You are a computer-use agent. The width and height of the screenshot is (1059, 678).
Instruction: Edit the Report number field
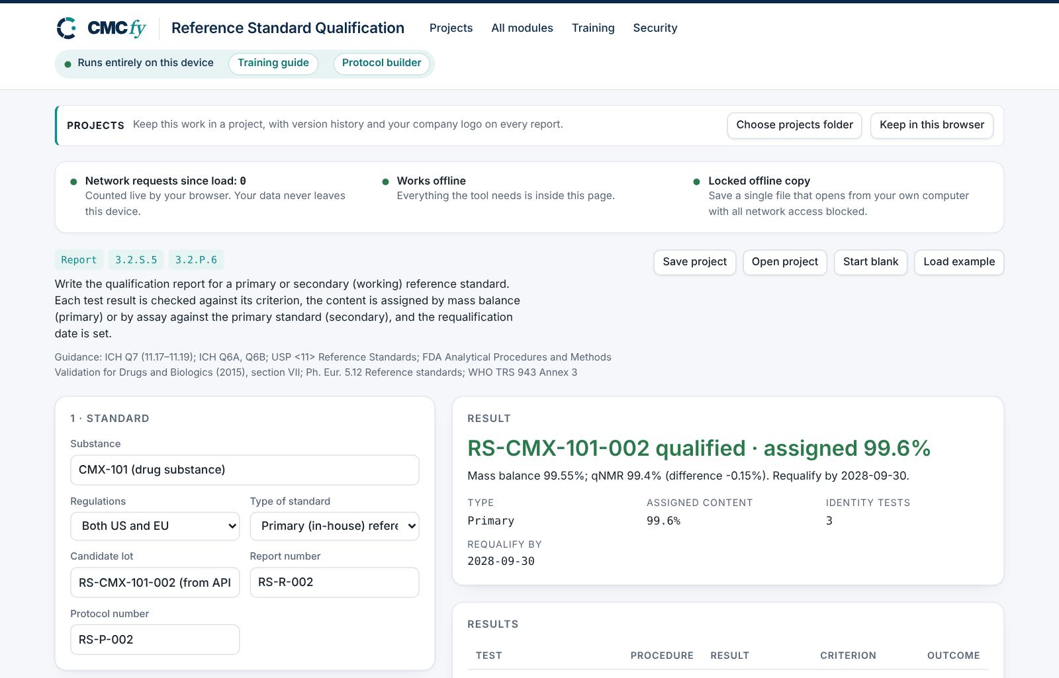[334, 583]
